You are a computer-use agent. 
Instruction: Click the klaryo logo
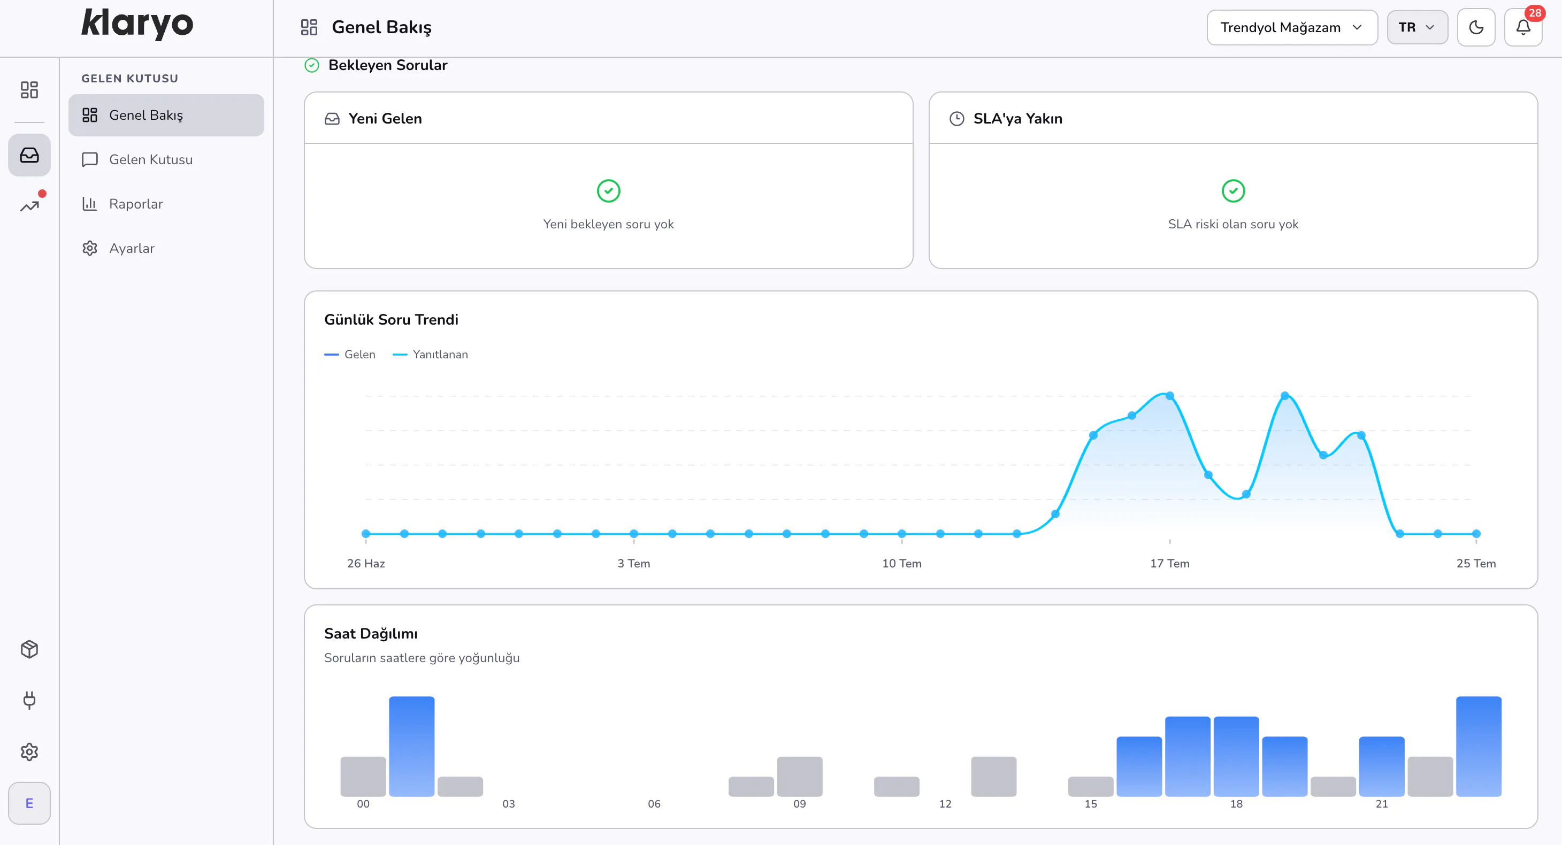137,25
